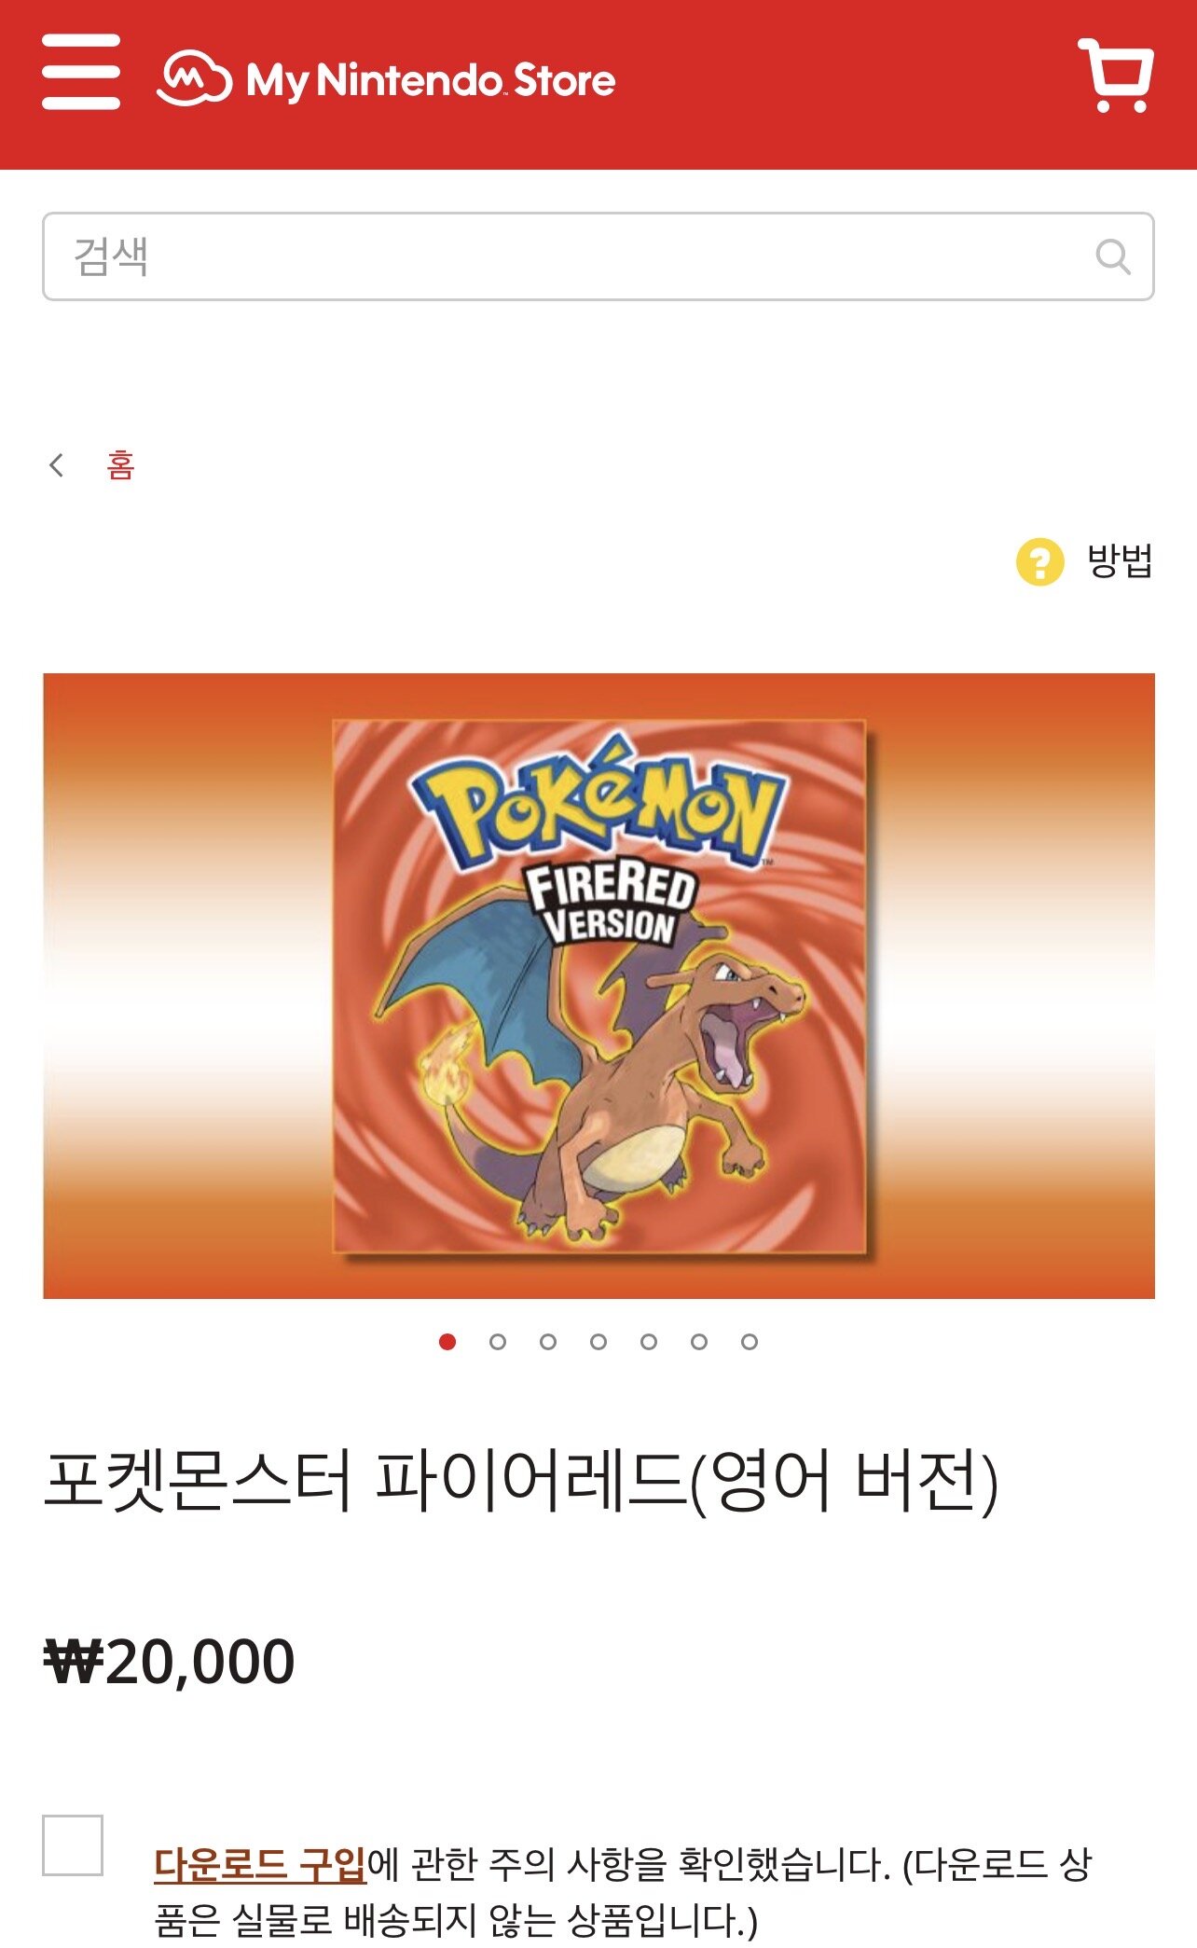Click the yellow question mark help icon
The image size is (1197, 1948).
pos(1039,561)
